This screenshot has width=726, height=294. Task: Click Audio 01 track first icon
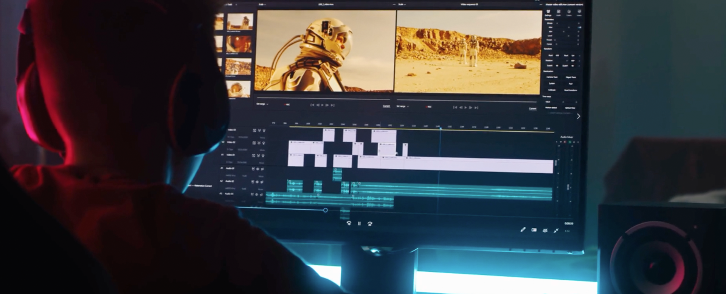pos(253,169)
